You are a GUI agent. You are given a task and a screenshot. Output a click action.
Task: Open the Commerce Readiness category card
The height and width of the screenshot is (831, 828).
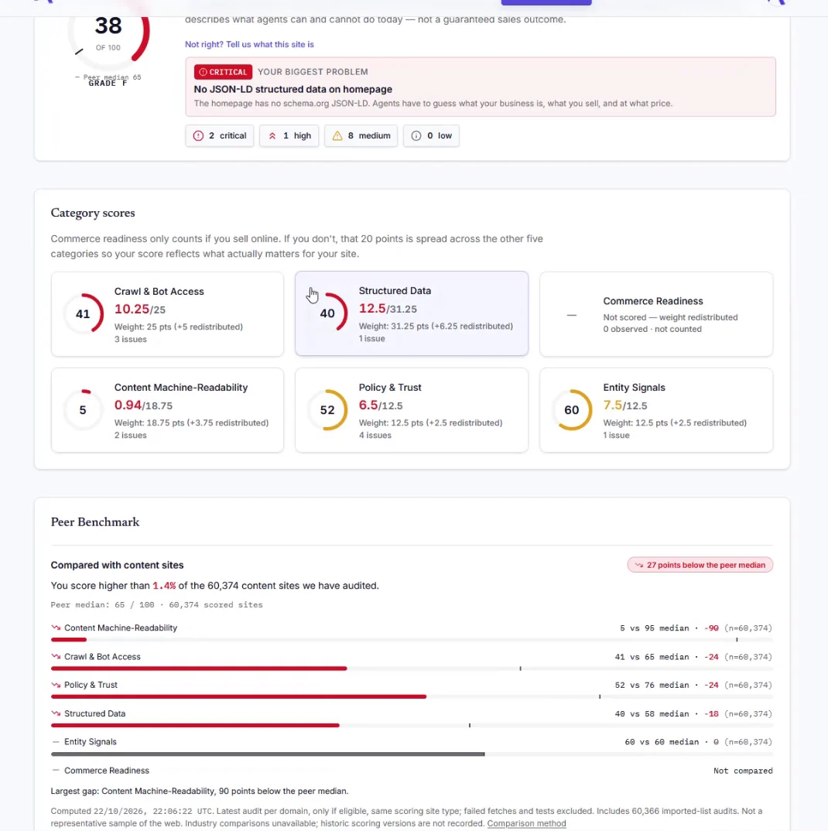click(656, 314)
